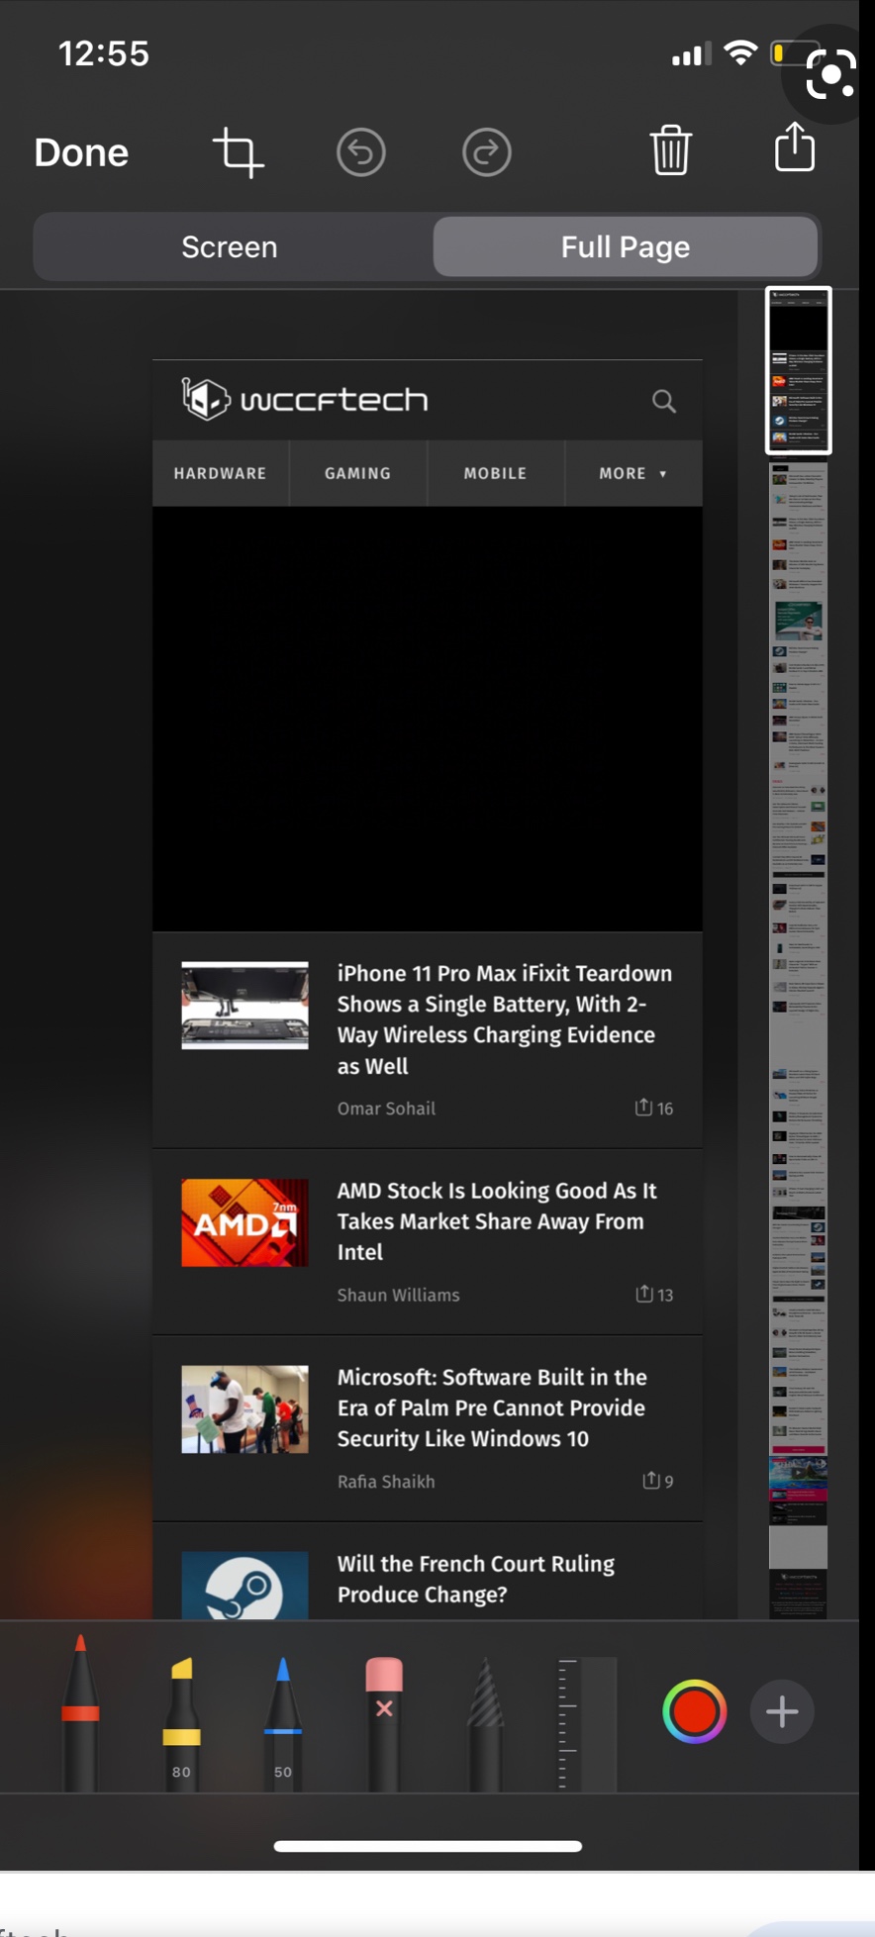Click author name Rafia Shaikh
This screenshot has height=1937, width=875.
386,1482
